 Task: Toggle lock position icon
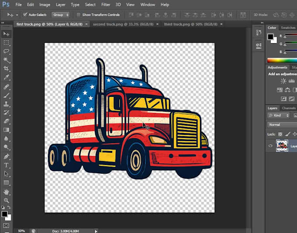coord(294,134)
